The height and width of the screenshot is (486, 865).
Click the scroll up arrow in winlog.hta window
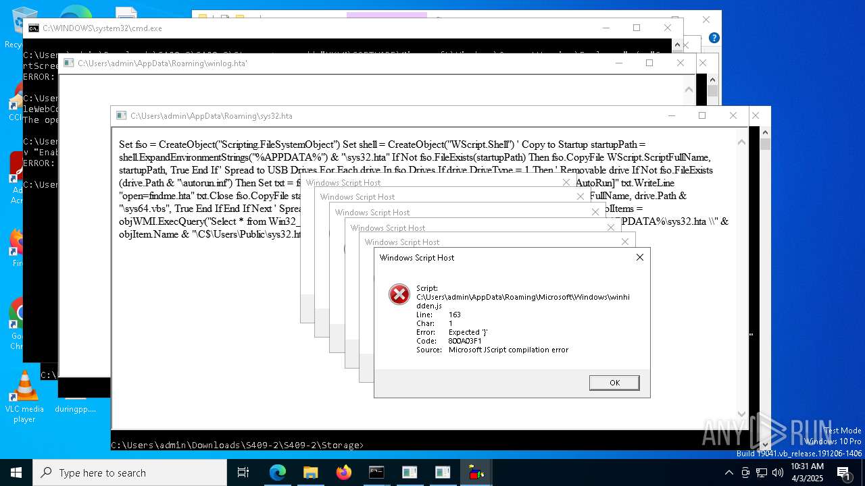pyautogui.click(x=689, y=89)
